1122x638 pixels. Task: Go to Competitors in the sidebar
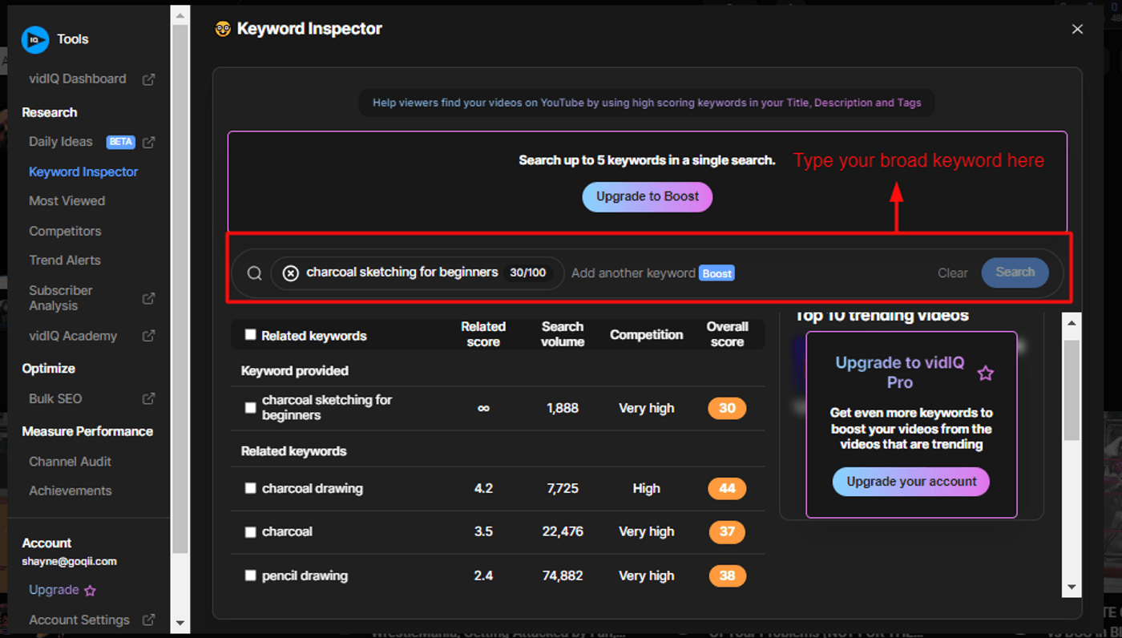[x=65, y=231]
